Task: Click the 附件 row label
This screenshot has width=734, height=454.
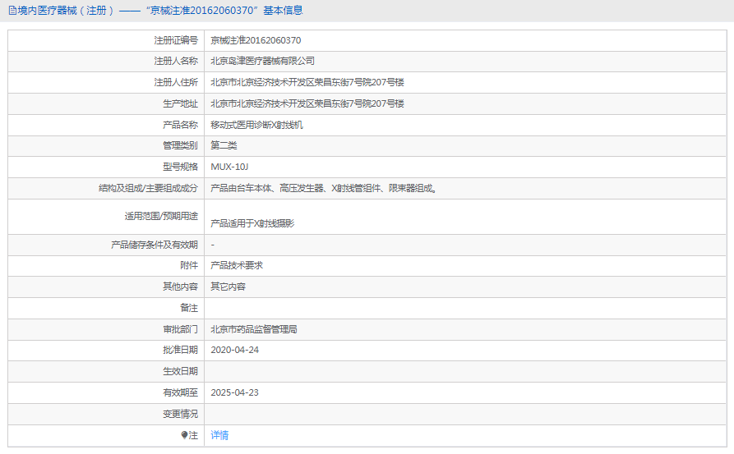Action: click(189, 265)
